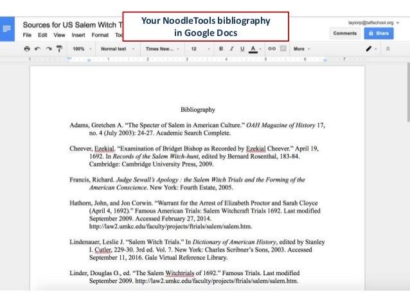Click the Undo arrow icon
The width and height of the screenshot is (410, 308).
pyautogui.click(x=37, y=48)
